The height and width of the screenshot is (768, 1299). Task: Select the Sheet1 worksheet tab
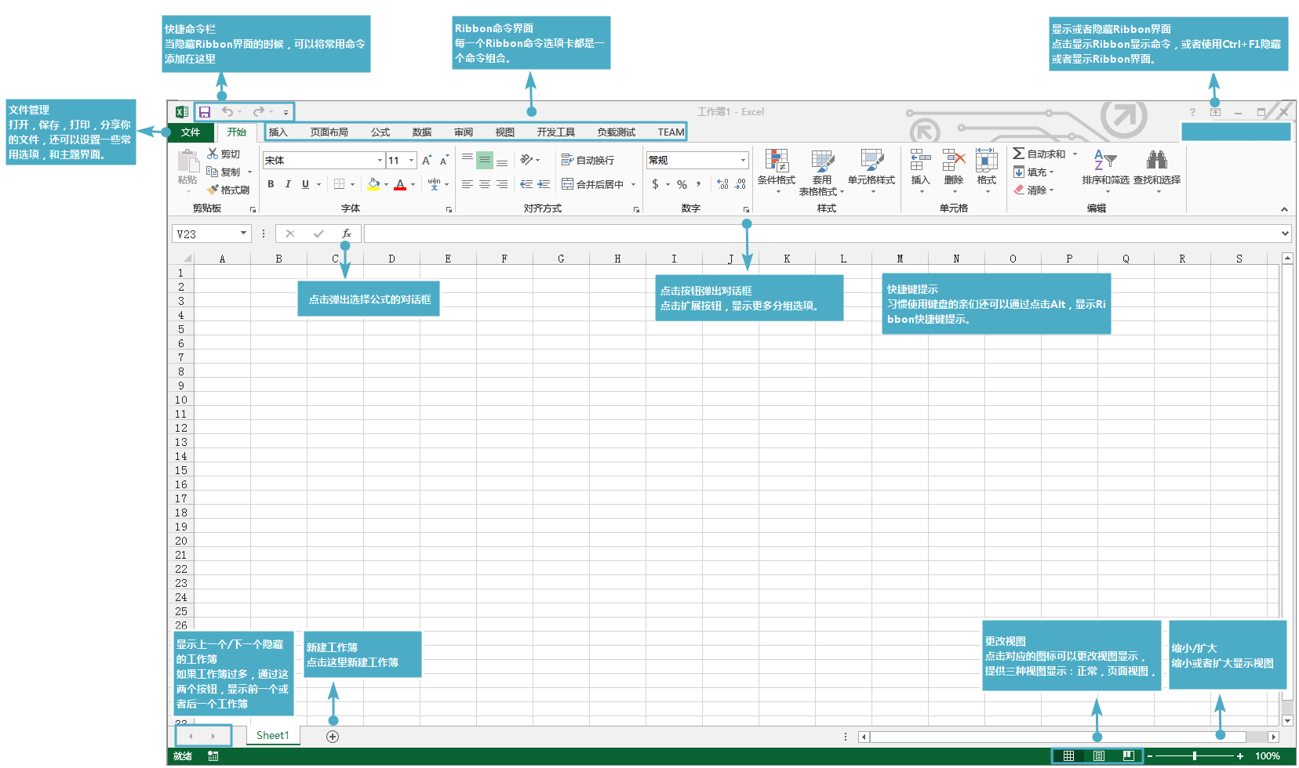pos(272,735)
